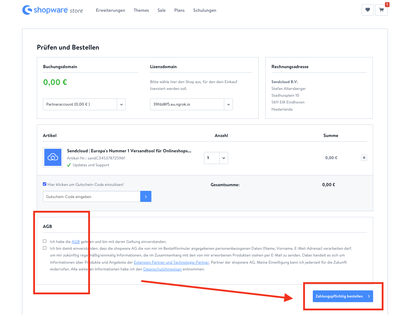
Task: Click Stefan Altersberger in billing address
Action: pos(289,88)
